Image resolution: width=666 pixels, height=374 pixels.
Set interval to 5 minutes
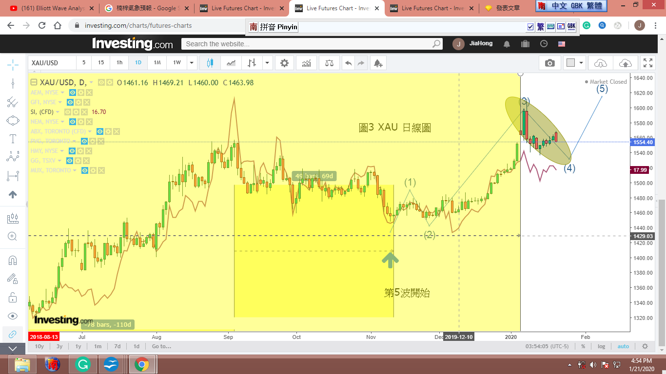point(84,63)
